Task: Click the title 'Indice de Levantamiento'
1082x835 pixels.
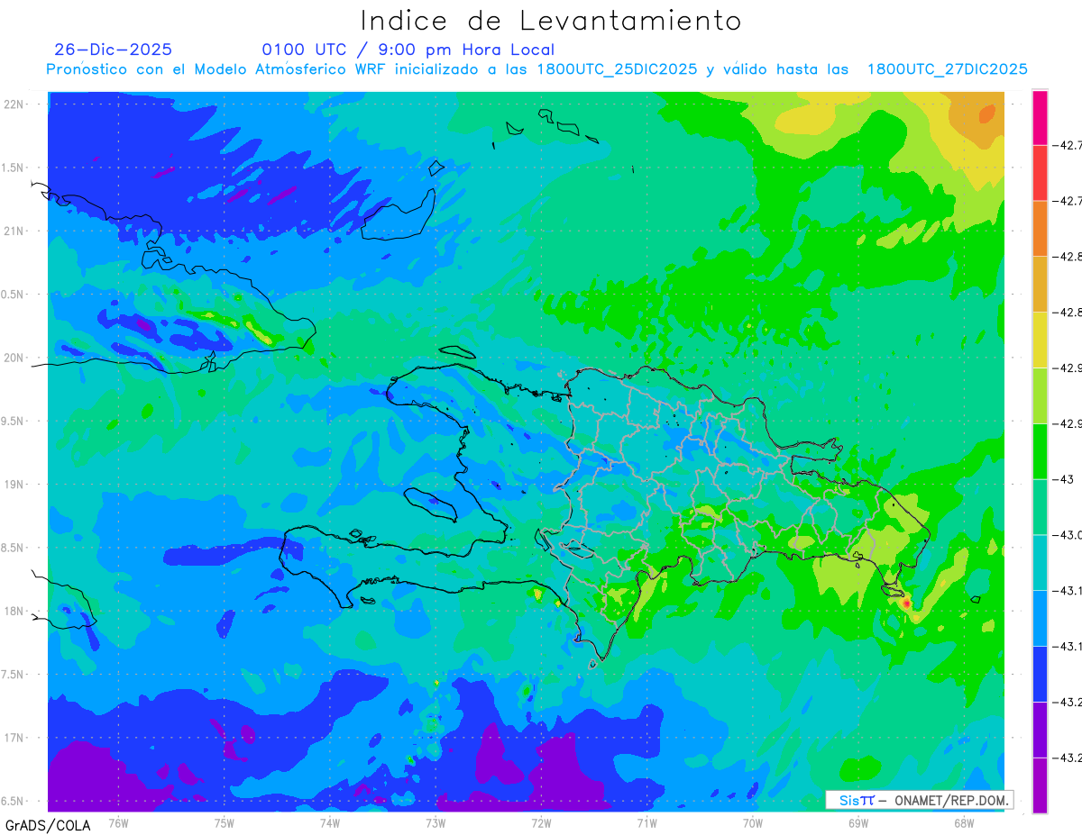Action: click(551, 21)
